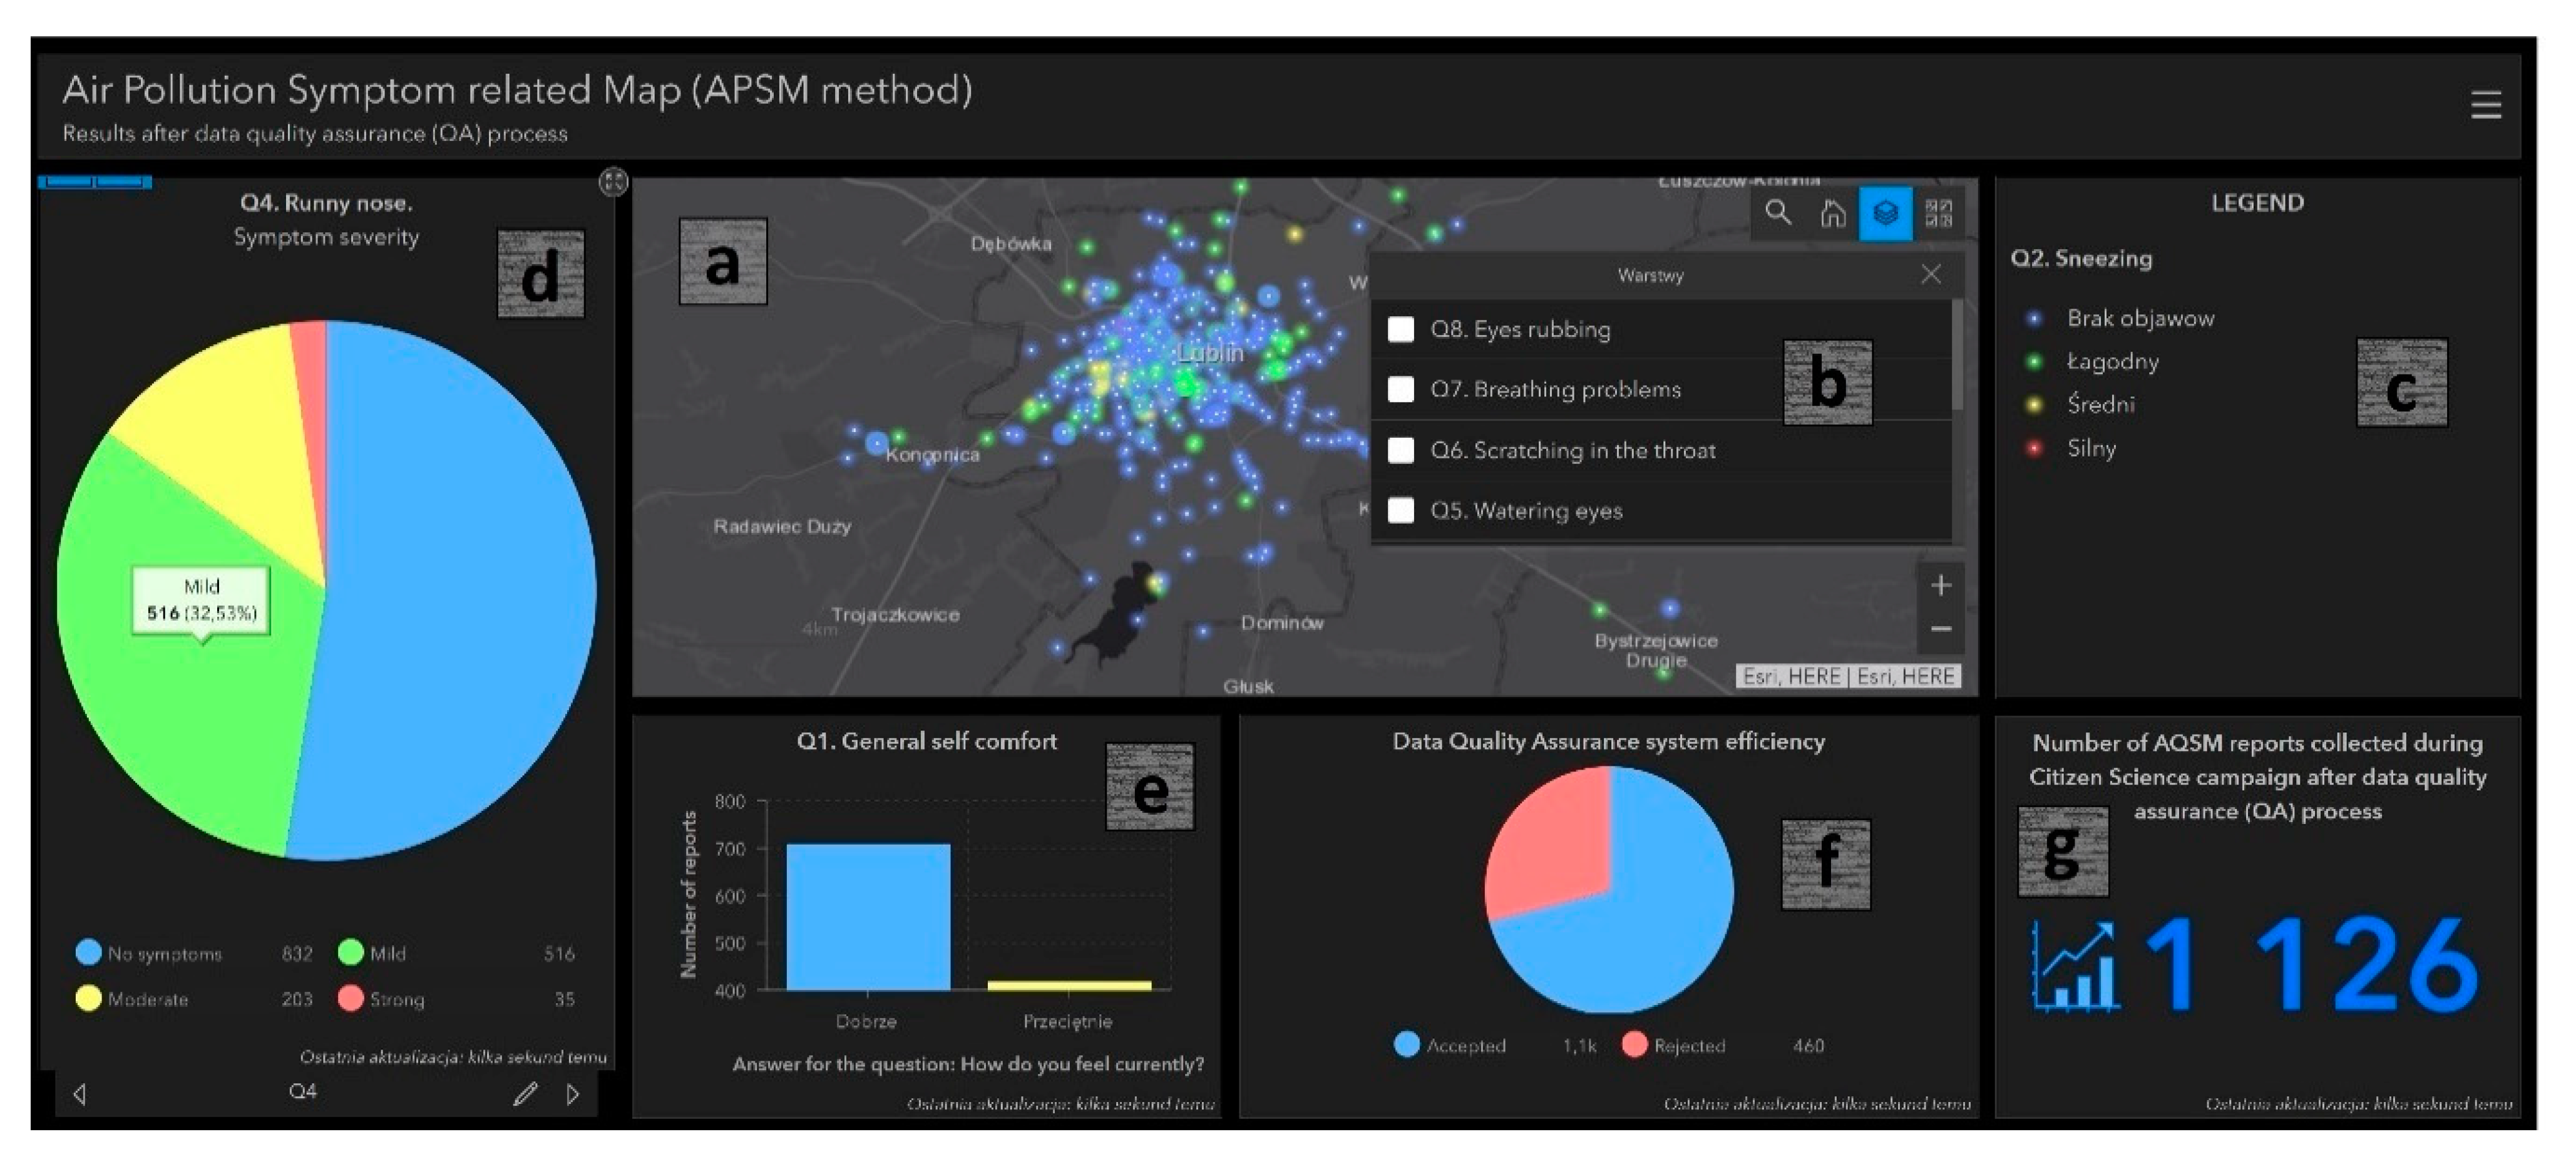Image resolution: width=2576 pixels, height=1154 pixels.
Task: Toggle Q5 Watering eyes layer checkbox
Action: (1401, 511)
